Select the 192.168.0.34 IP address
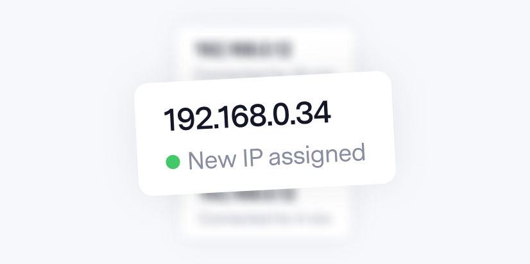 (x=247, y=116)
